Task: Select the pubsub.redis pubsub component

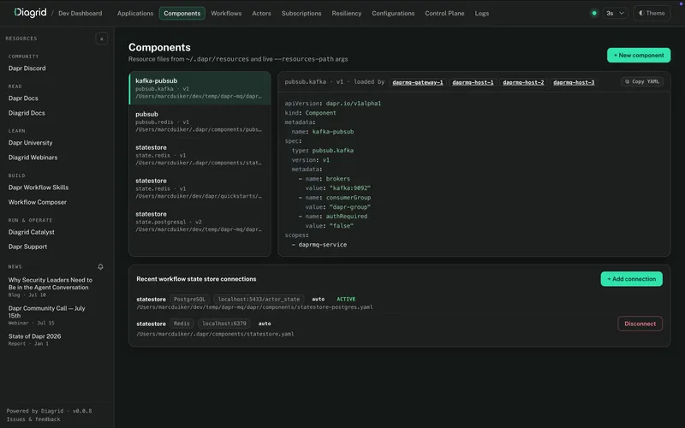Action: click(x=200, y=122)
